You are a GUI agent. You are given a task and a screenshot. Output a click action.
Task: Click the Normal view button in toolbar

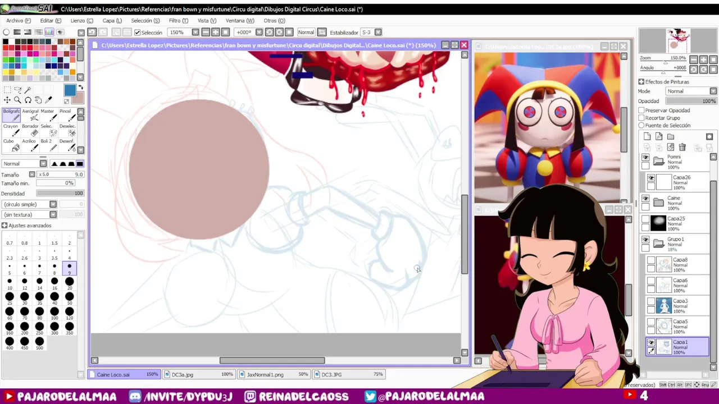[306, 33]
